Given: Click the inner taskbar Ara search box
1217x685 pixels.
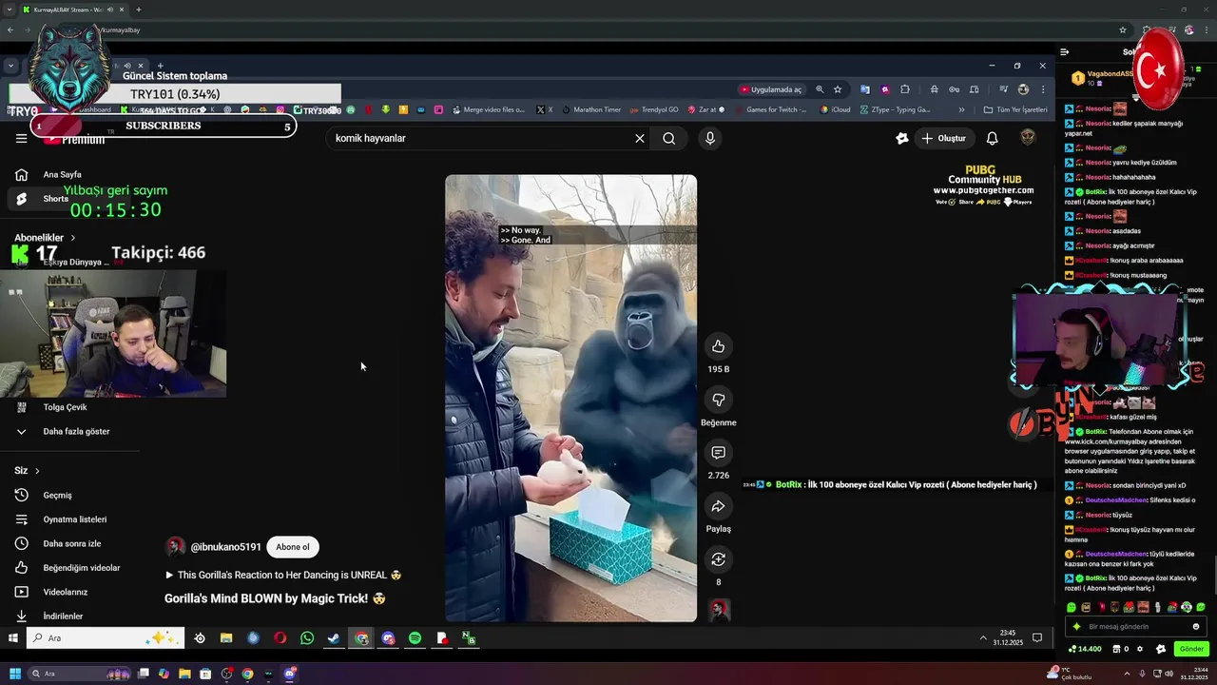Looking at the screenshot, I should (105, 638).
